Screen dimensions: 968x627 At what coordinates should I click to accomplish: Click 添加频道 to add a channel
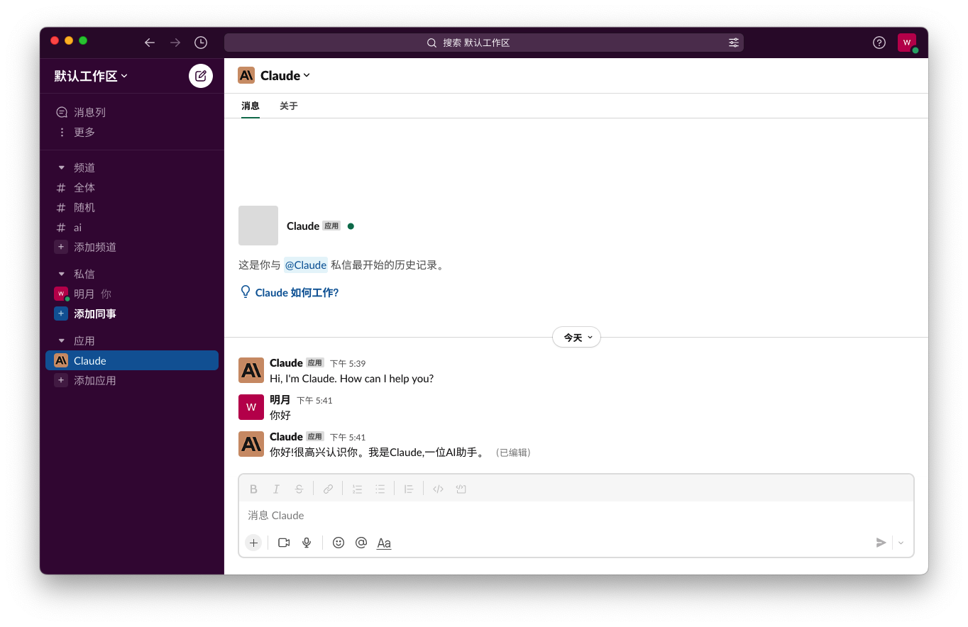[132, 248]
